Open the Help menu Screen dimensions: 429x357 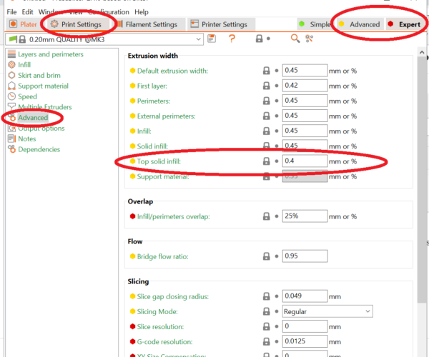[142, 12]
